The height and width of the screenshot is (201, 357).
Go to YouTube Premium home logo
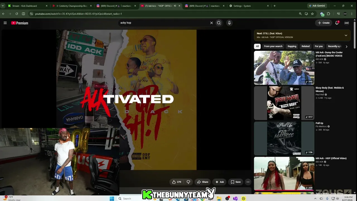click(x=20, y=23)
